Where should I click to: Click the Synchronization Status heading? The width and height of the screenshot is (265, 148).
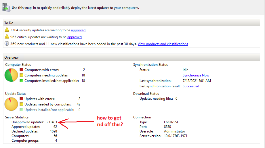150,65
